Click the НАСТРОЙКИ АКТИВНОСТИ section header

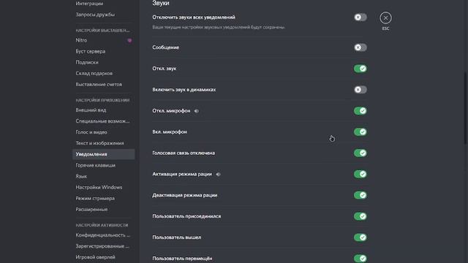point(102,225)
